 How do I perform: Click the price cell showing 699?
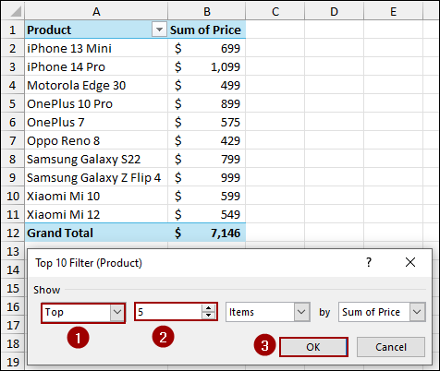[x=207, y=48]
